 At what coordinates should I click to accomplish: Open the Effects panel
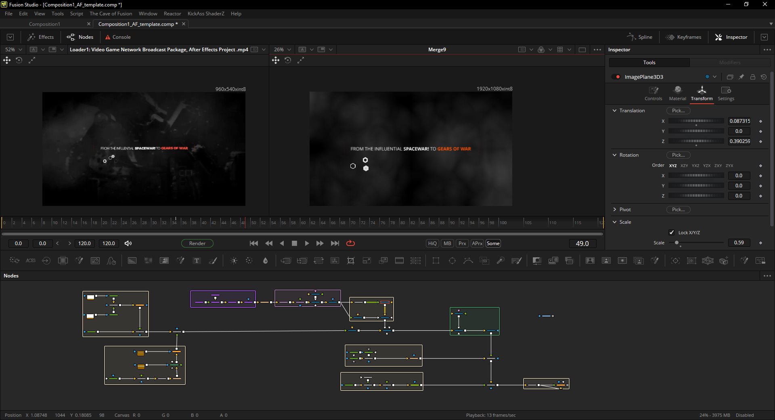click(x=40, y=37)
